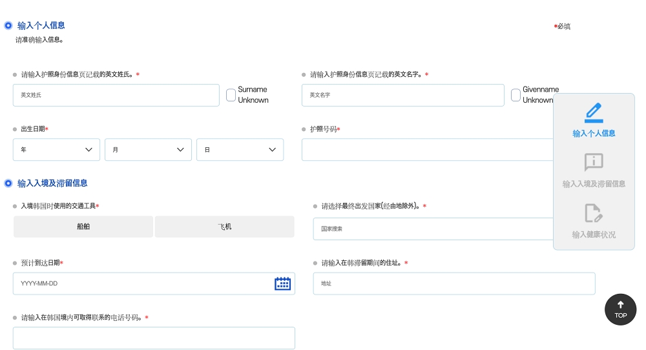Click the info speech bubble icon
The height and width of the screenshot is (350, 646).
[x=594, y=162]
